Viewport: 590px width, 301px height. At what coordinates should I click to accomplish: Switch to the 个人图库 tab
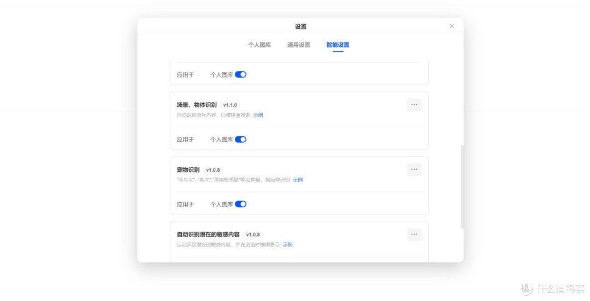point(259,45)
